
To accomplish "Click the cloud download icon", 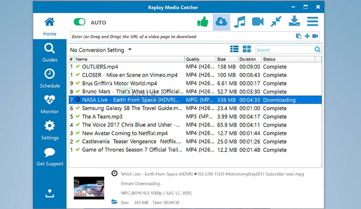I will pyautogui.click(x=221, y=22).
